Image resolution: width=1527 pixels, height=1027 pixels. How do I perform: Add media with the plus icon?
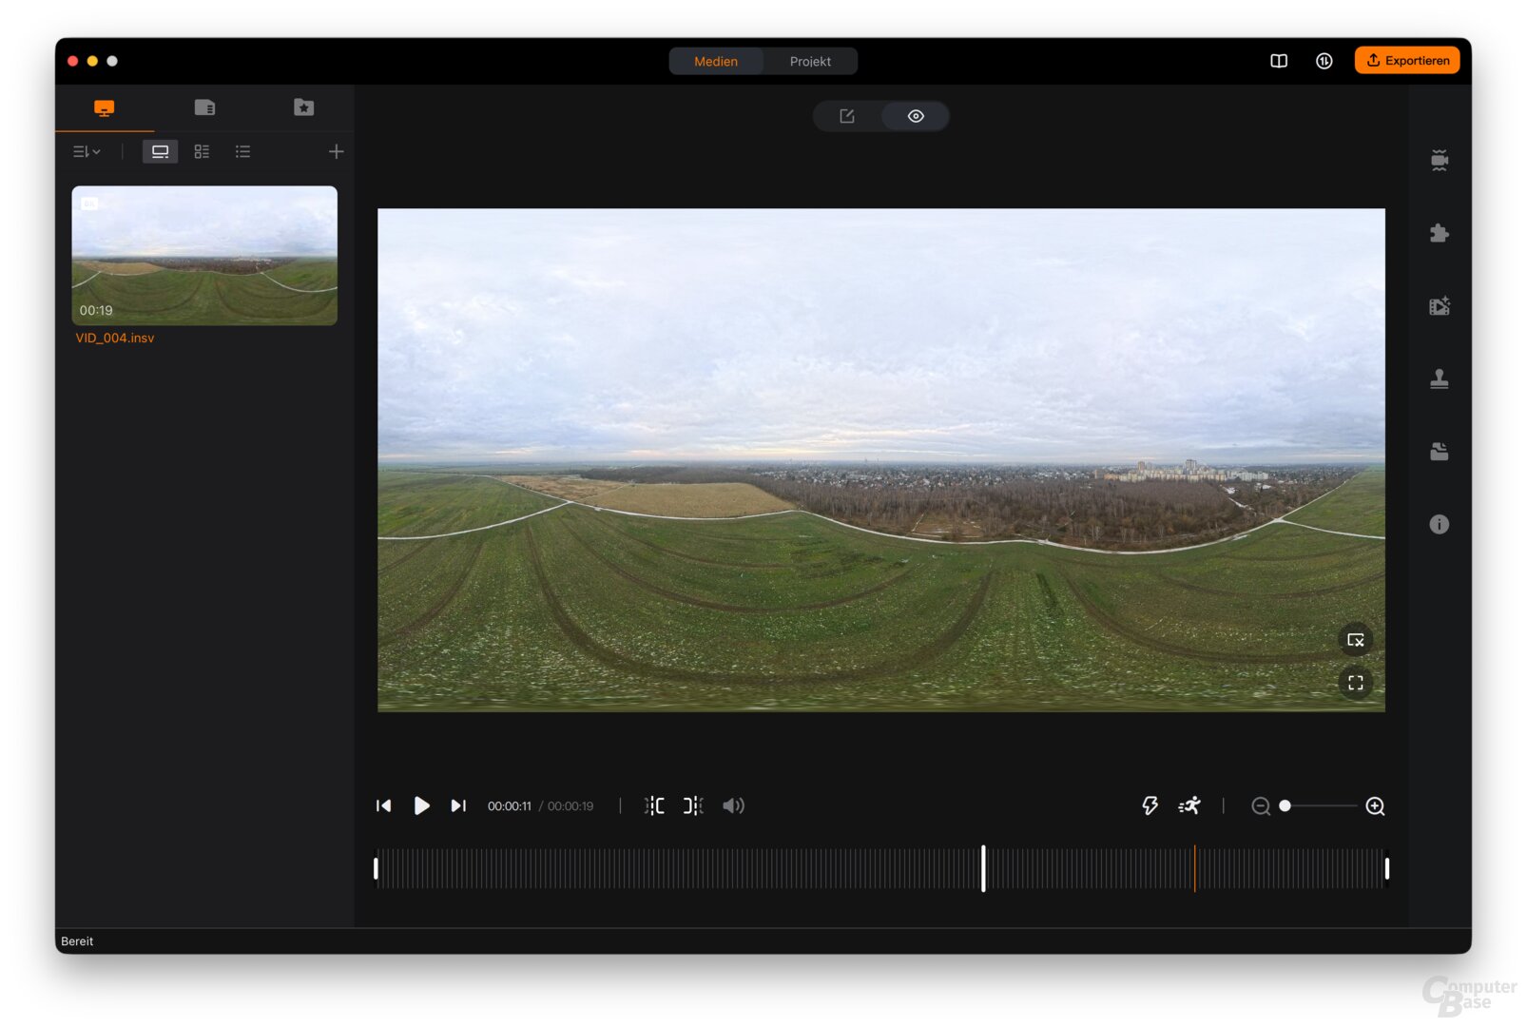click(x=336, y=151)
